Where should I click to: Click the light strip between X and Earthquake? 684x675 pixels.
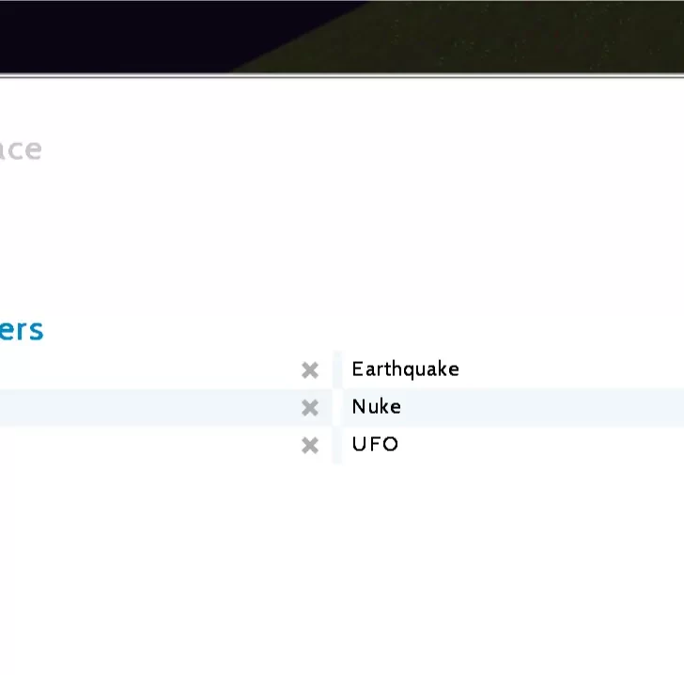pyautogui.click(x=337, y=369)
